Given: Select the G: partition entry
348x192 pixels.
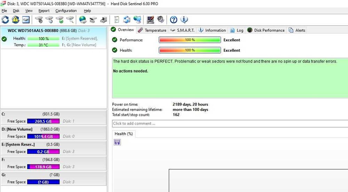Looking at the screenshot, I should (x=53, y=178).
